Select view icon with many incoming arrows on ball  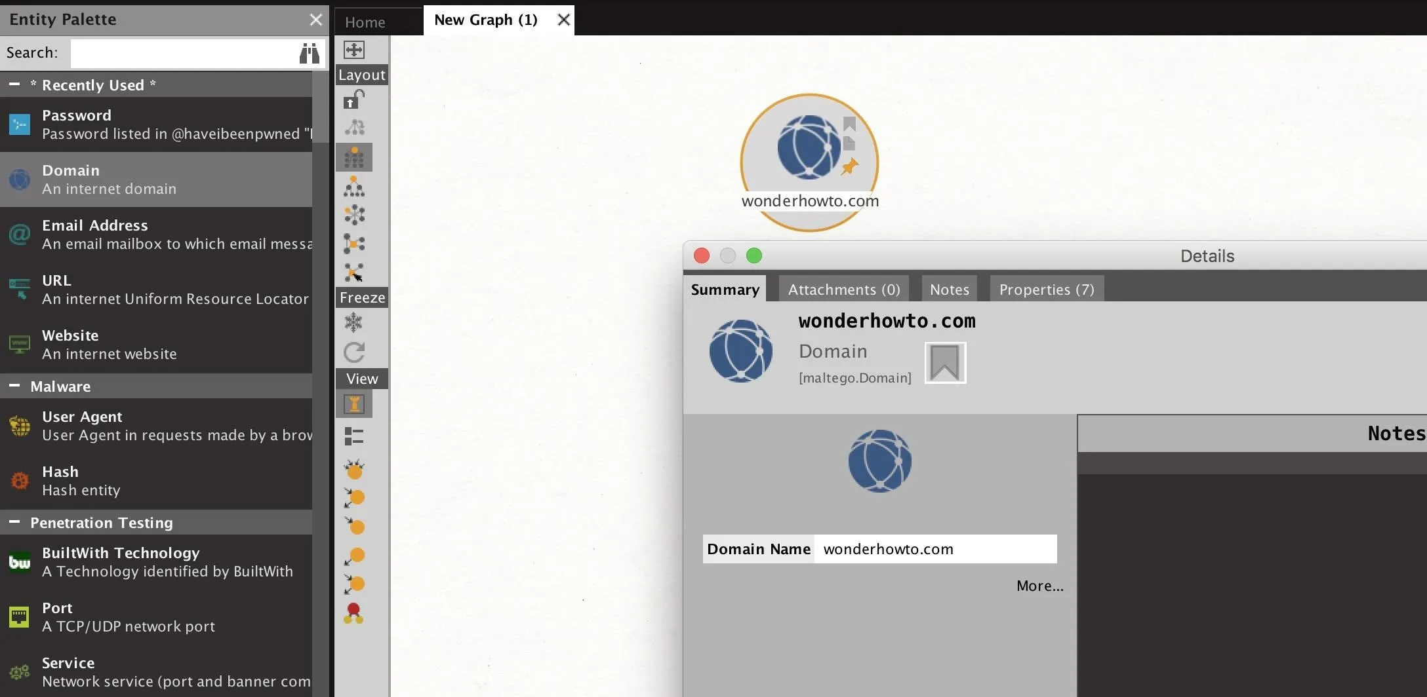354,469
